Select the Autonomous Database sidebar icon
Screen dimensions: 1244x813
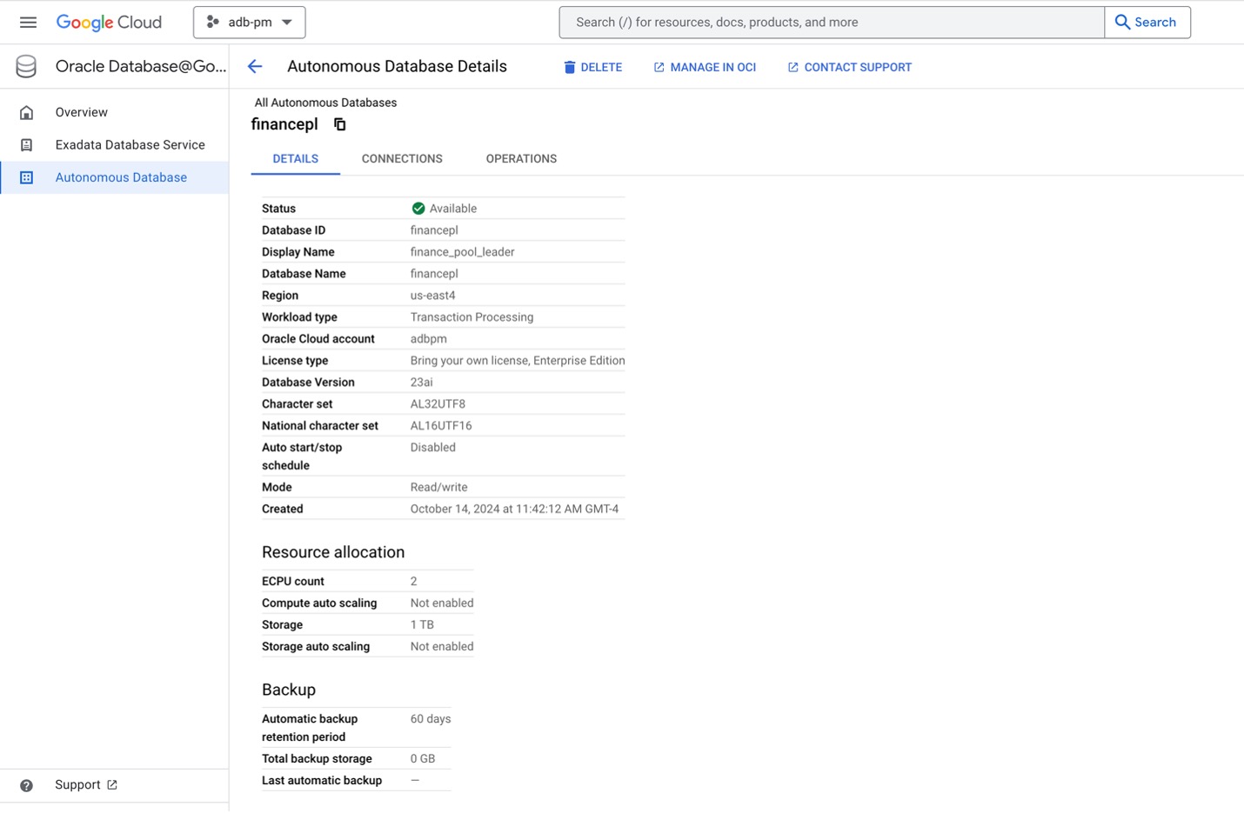coord(27,177)
